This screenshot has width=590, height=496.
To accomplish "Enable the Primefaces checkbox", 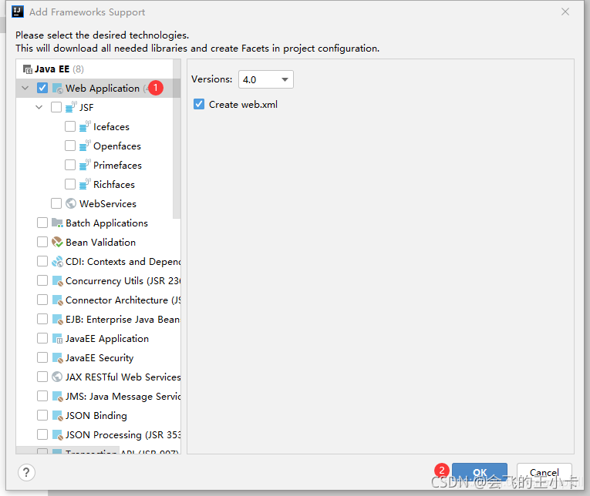I will (70, 165).
